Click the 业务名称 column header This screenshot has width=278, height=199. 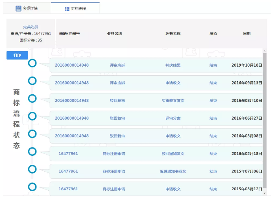[x=114, y=34]
